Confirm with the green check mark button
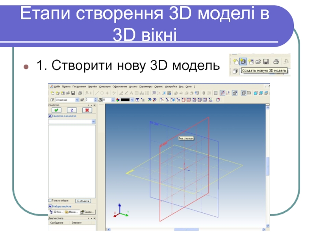The image size is (315, 236). point(56,110)
